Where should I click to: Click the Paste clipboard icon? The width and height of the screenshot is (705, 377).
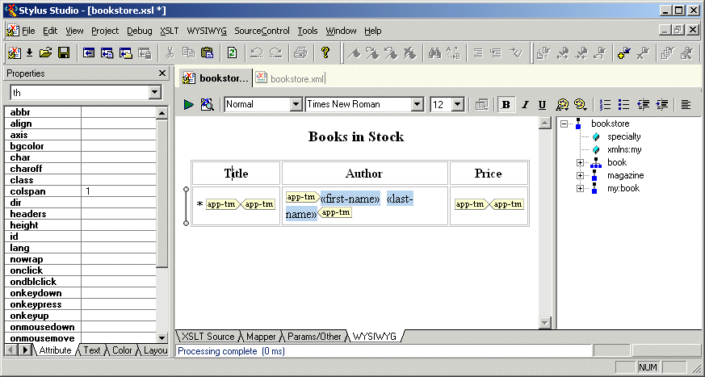click(207, 53)
